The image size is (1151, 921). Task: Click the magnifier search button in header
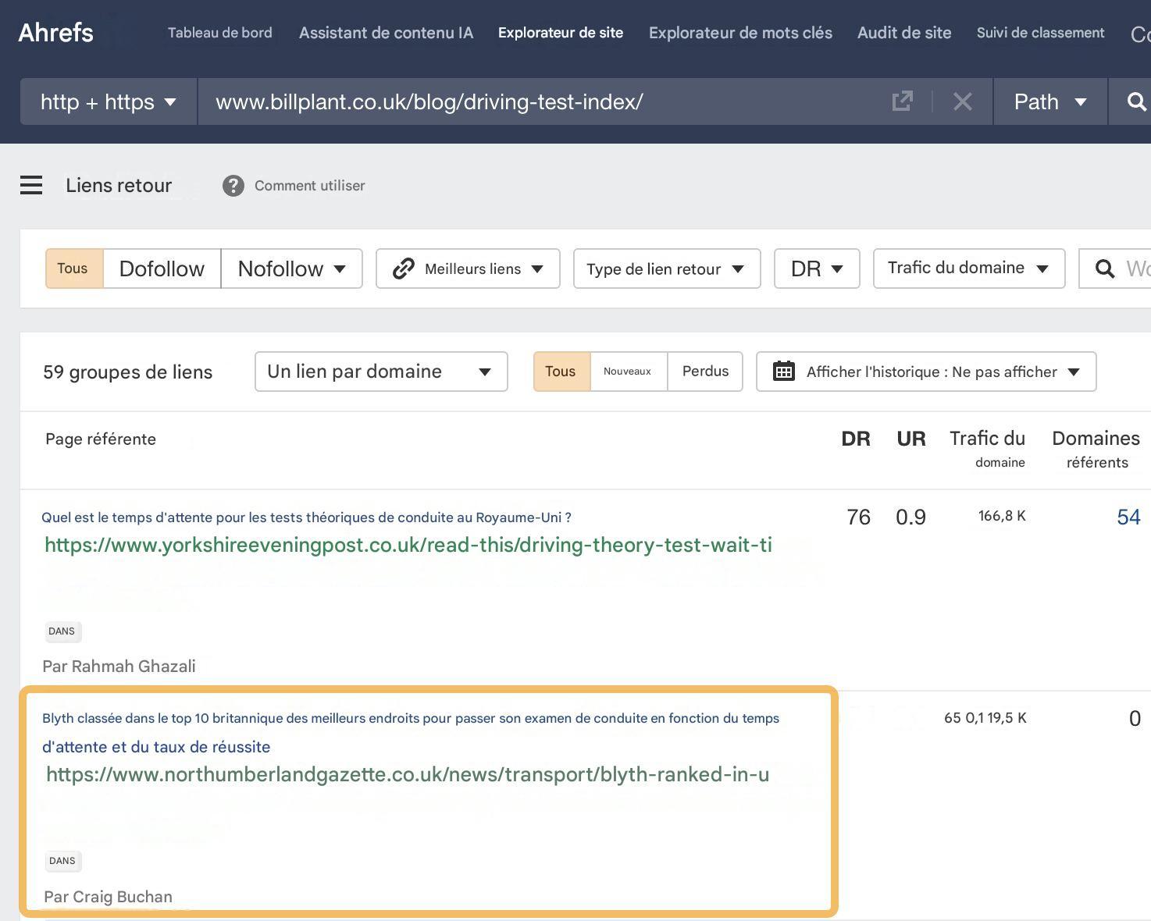pos(1136,101)
